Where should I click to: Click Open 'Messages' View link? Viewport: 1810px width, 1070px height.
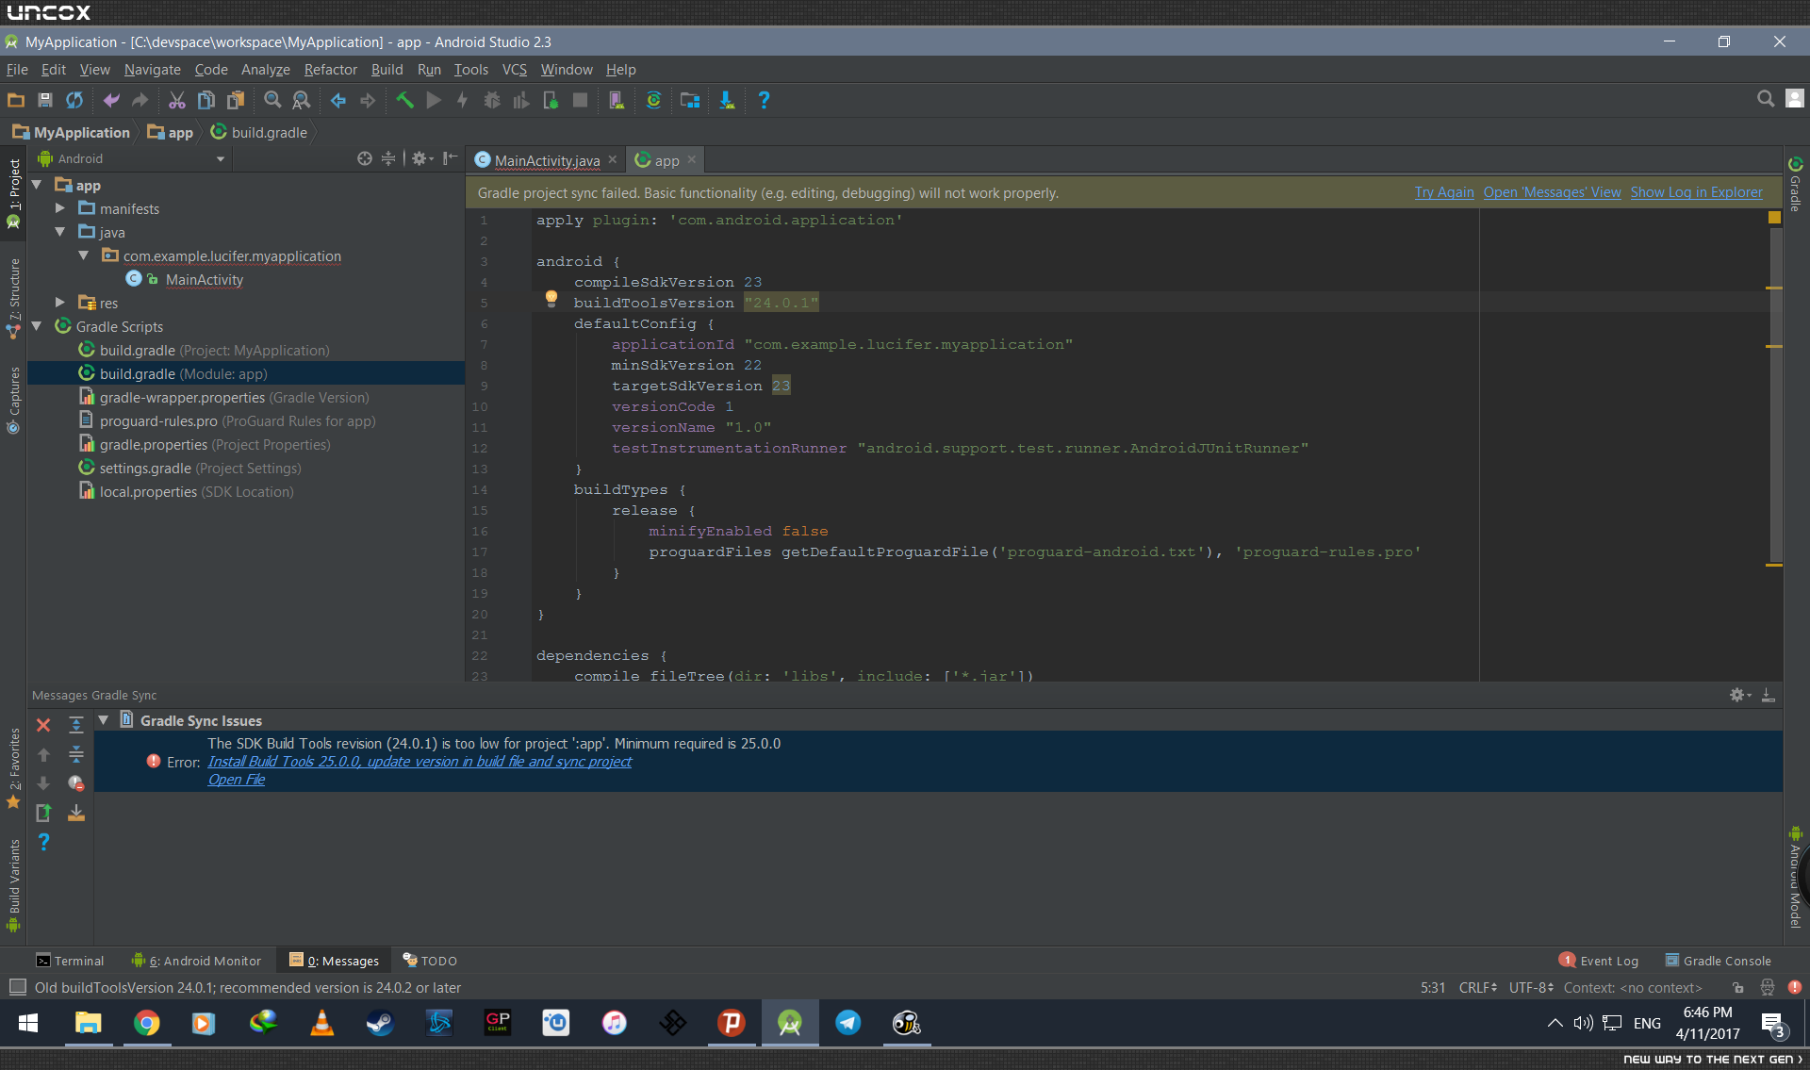pyautogui.click(x=1552, y=192)
